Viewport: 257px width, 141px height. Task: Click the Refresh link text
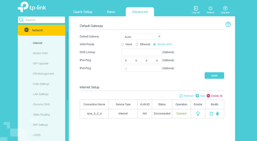[189, 96]
